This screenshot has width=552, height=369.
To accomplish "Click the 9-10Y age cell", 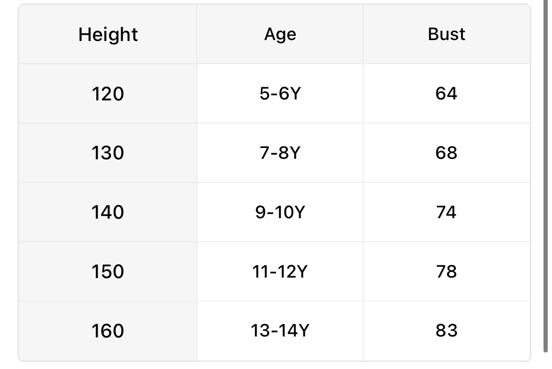I will click(280, 213).
